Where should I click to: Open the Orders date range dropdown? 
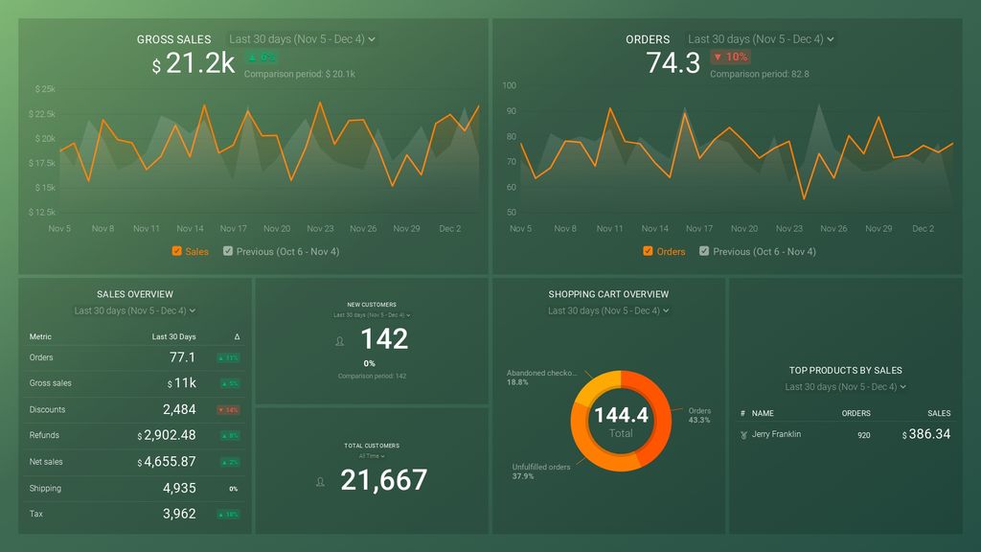[761, 38]
